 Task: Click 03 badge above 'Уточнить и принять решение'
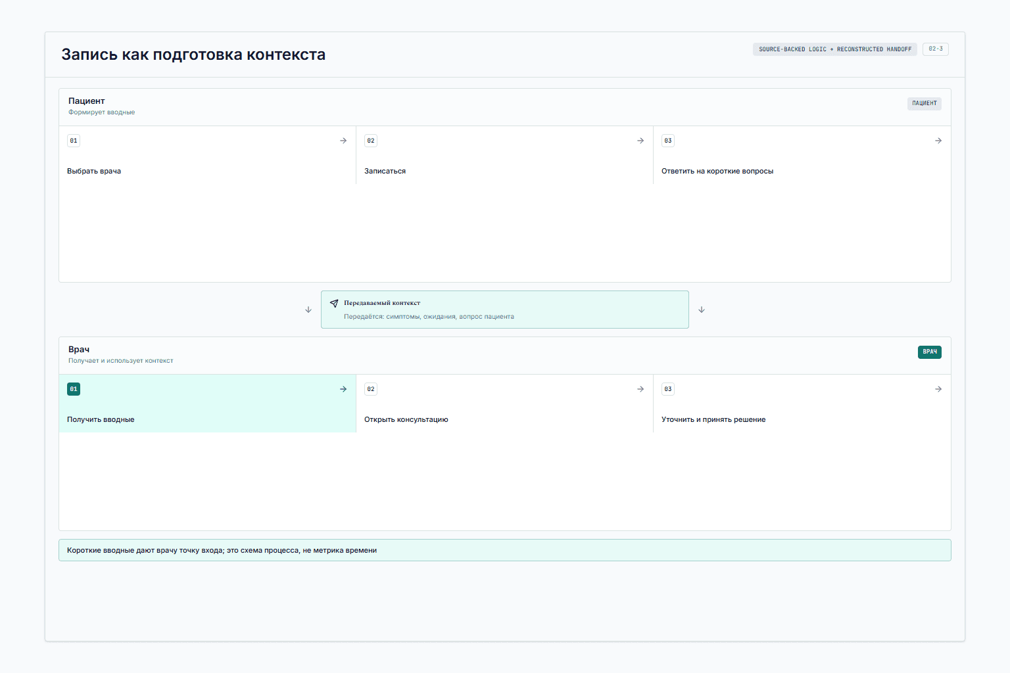tap(668, 389)
